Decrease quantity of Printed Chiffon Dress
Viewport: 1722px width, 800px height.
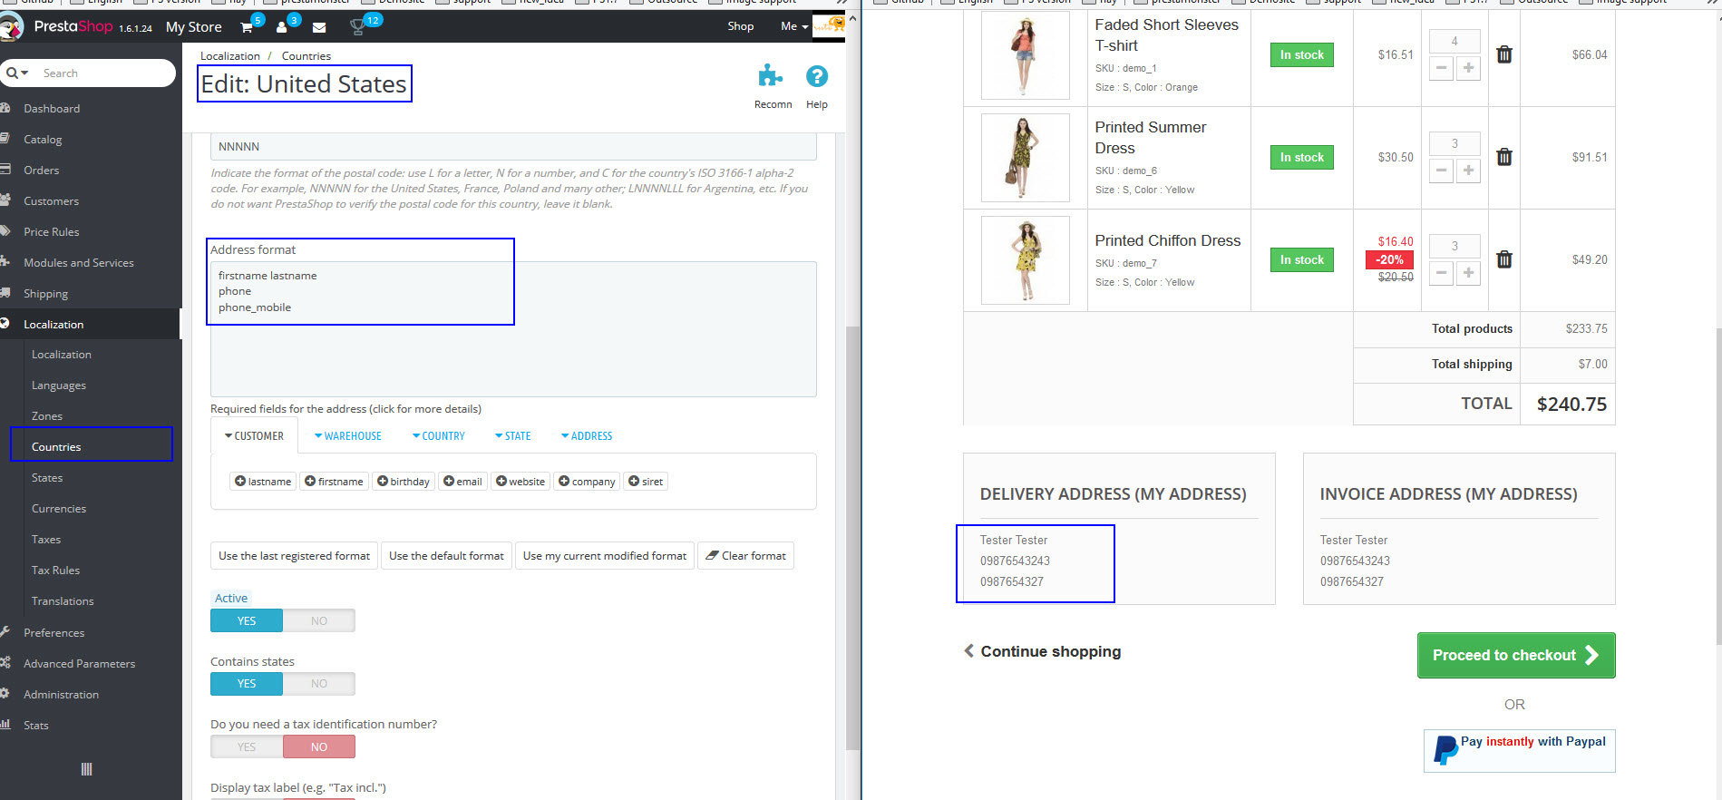(1441, 273)
